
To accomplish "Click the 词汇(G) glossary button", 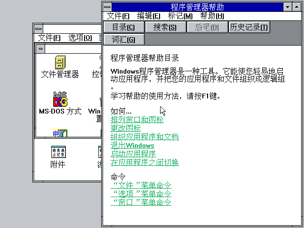I will (124, 39).
